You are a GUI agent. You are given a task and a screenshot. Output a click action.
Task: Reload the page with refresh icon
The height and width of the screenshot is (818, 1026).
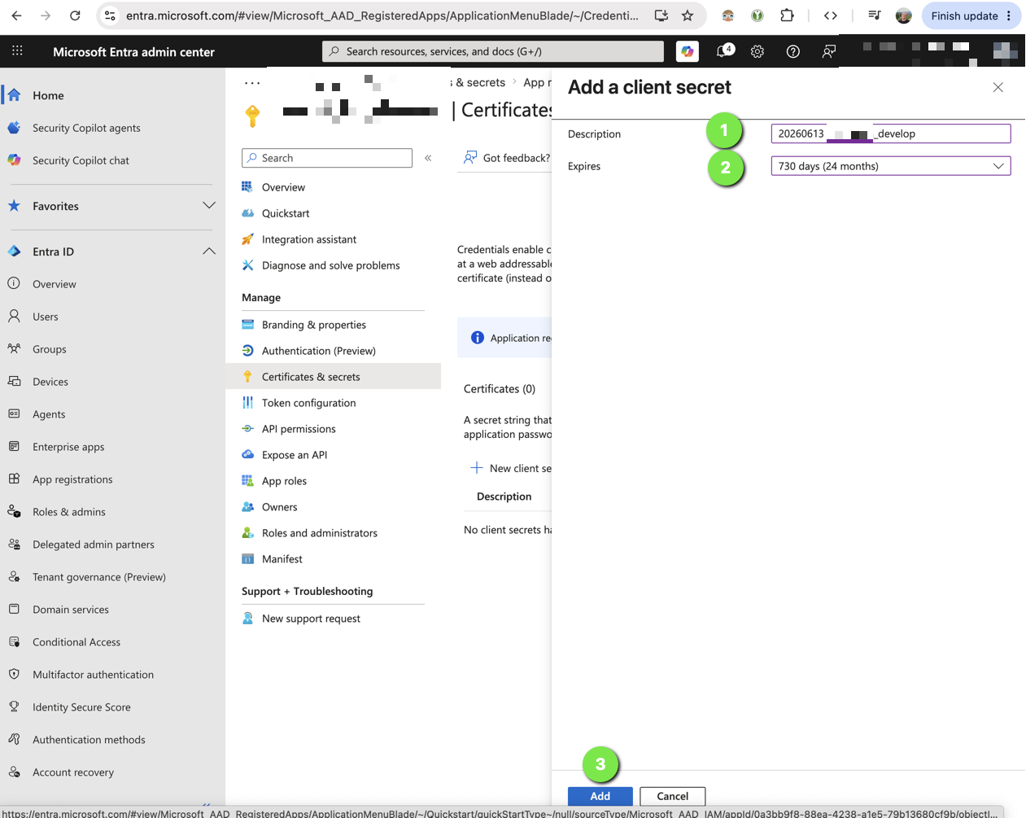click(75, 15)
